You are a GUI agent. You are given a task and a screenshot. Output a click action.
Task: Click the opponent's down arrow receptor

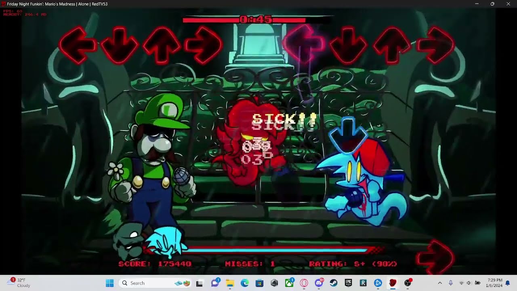[120, 45]
